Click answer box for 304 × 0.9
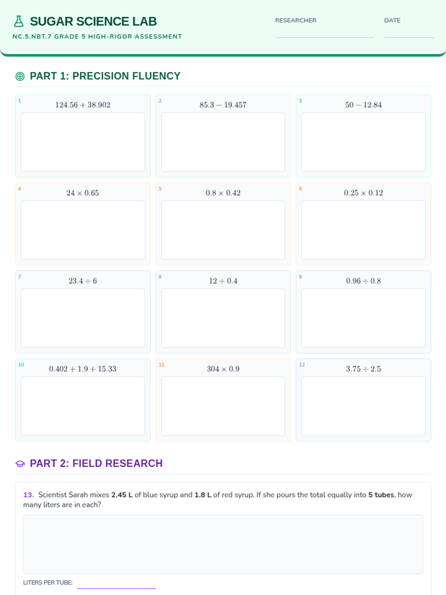Image resolution: width=446 pixels, height=595 pixels. click(223, 406)
